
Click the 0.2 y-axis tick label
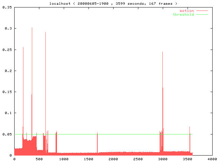(8, 71)
